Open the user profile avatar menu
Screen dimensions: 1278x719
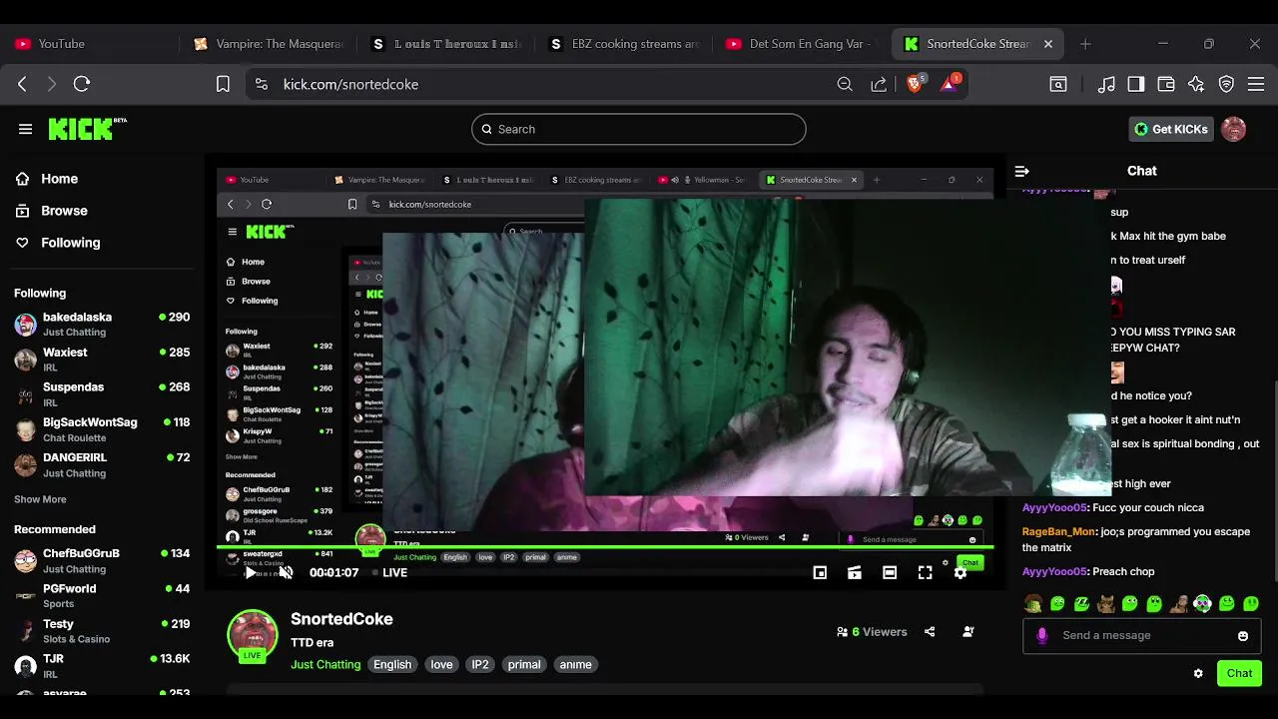[1233, 129]
